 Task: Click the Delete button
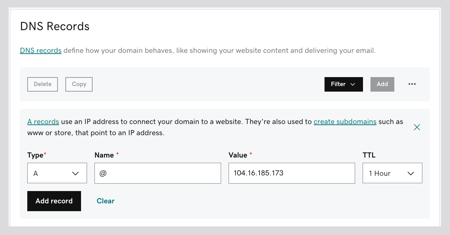click(43, 84)
